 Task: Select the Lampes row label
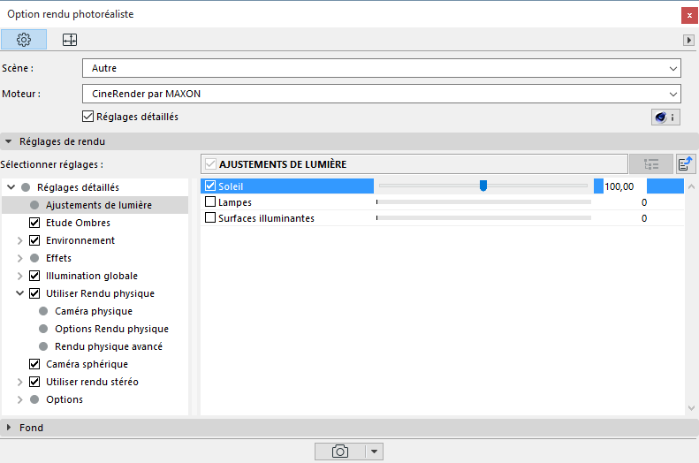coord(235,202)
